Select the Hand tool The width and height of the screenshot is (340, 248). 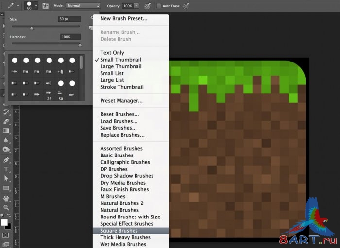(x=6, y=198)
